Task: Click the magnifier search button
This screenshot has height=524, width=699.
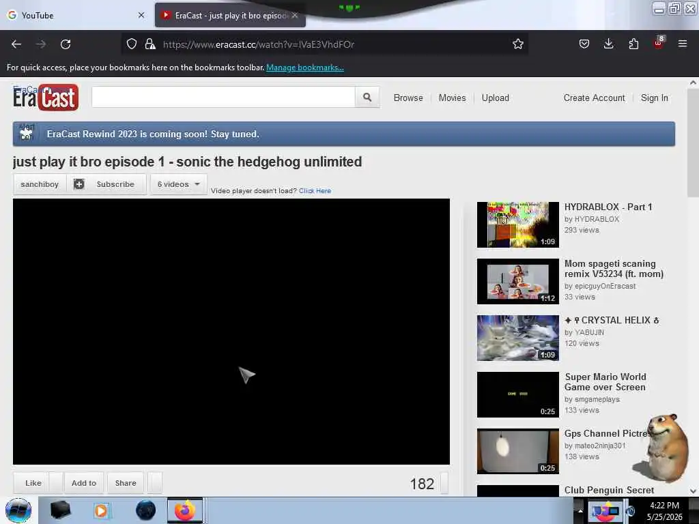Action: [x=367, y=97]
